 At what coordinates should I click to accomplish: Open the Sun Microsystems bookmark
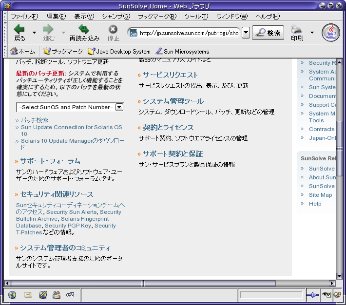click(x=182, y=51)
